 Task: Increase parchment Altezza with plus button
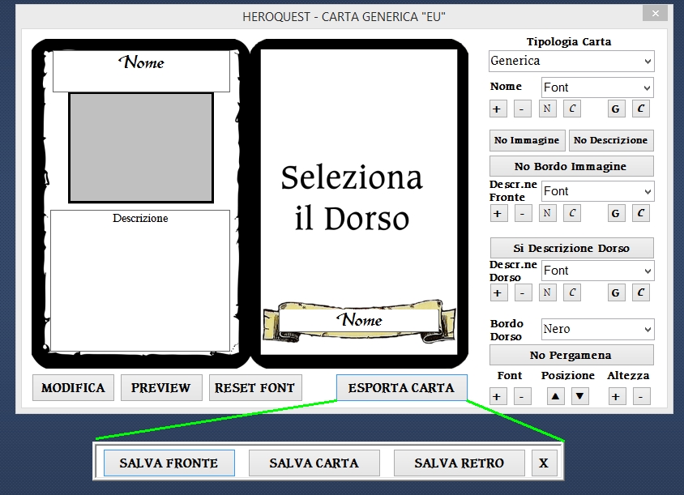[616, 397]
